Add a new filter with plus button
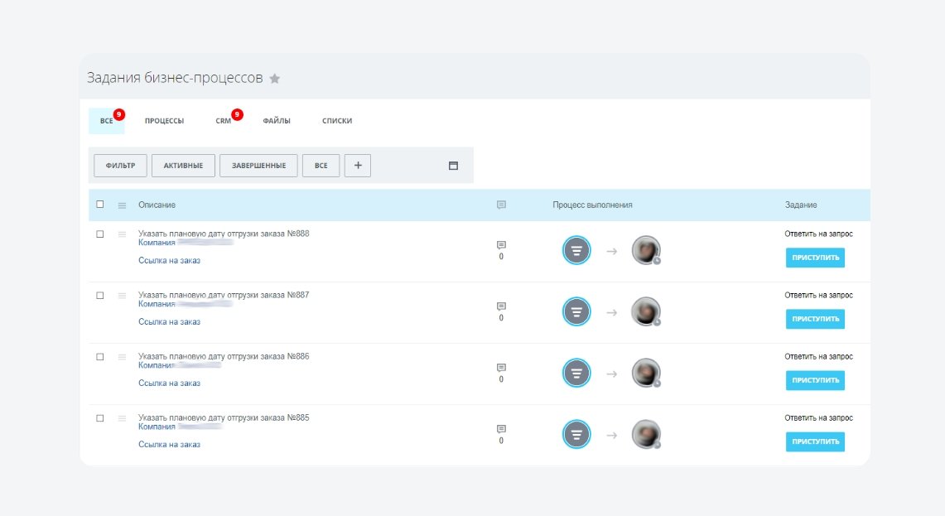 358,165
